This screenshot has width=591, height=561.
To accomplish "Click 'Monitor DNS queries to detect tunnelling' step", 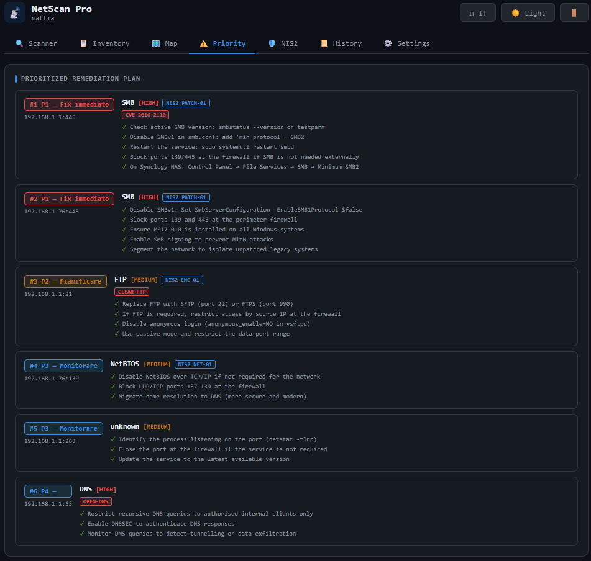I will pos(191,534).
